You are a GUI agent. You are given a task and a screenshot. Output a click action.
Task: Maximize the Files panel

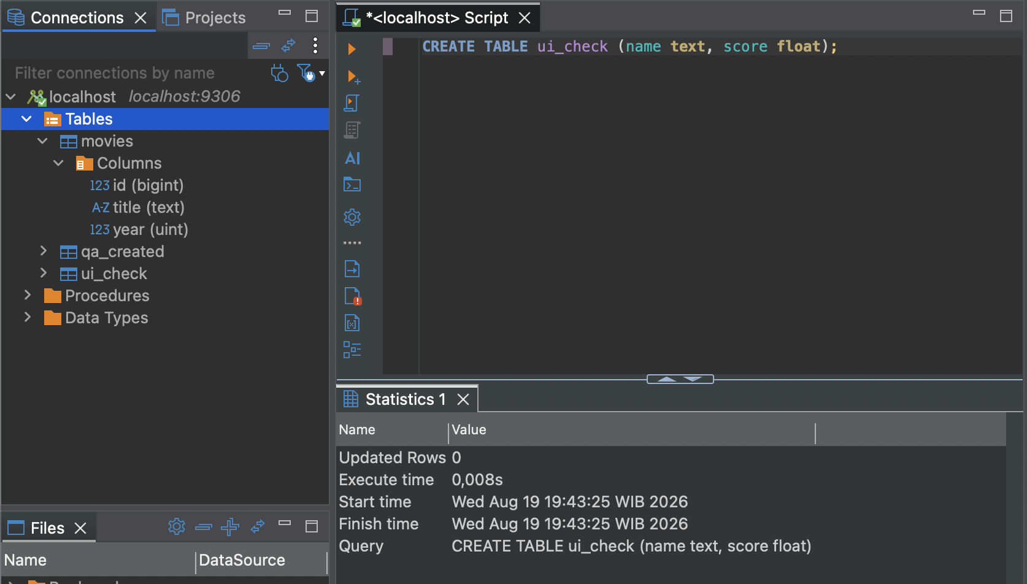(x=312, y=526)
